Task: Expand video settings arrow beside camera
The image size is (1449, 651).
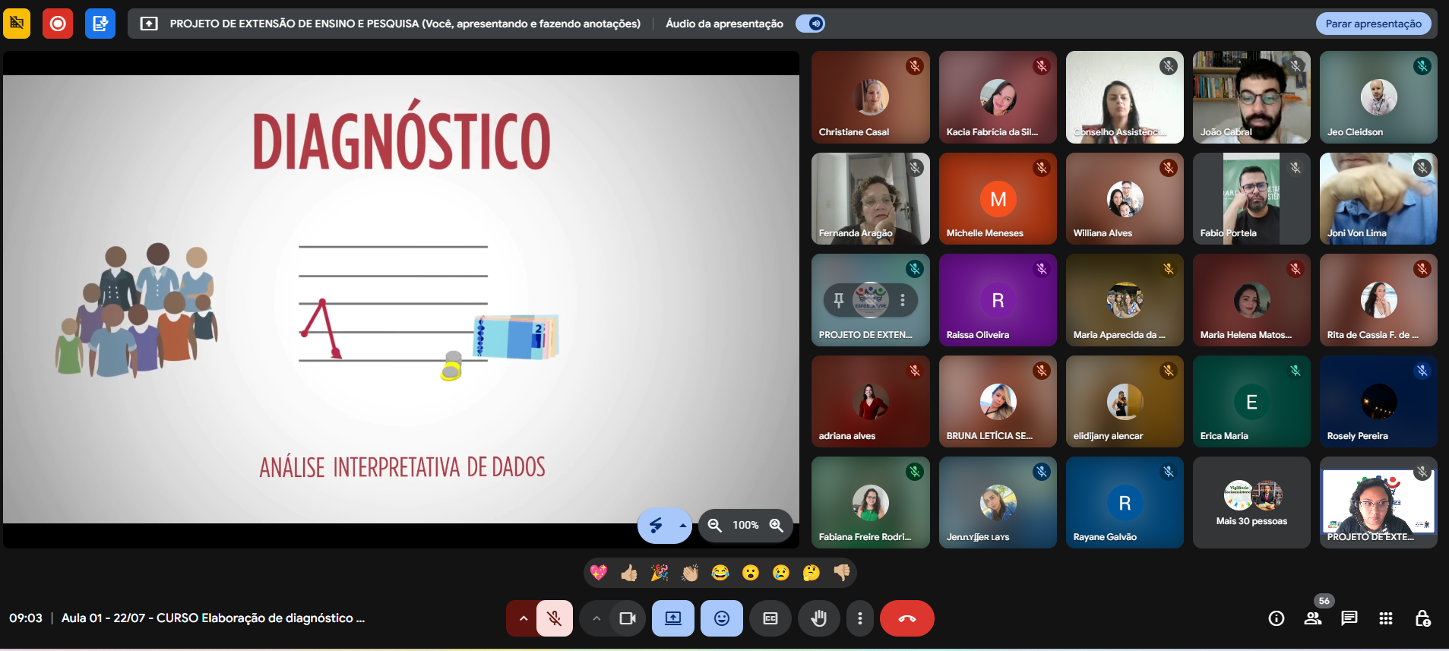Action: coord(596,618)
